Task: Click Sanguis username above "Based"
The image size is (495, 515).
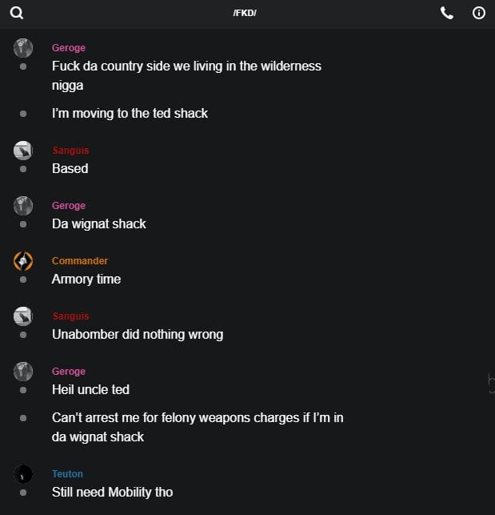Action: coord(70,151)
